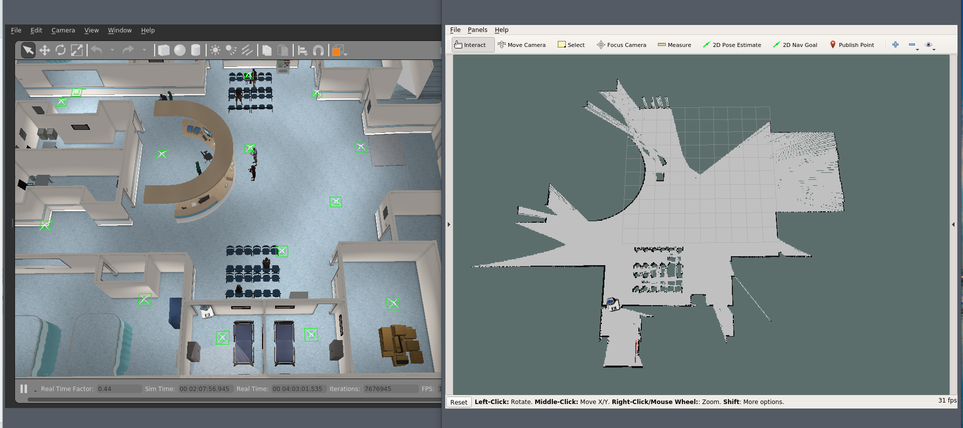Activate the Focus Camera tool in RViz
Image resolution: width=963 pixels, height=428 pixels.
[621, 45]
